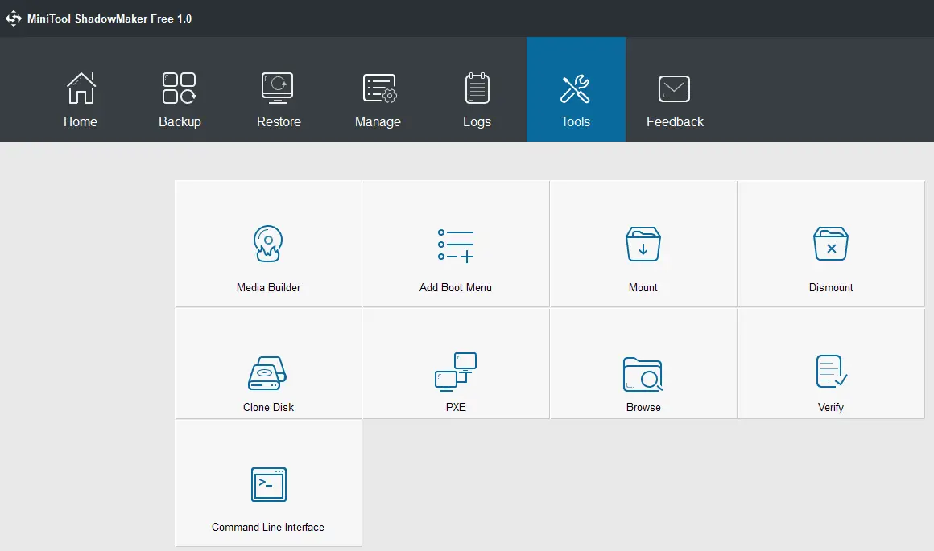Click the Add Boot Menu label
The width and height of the screenshot is (934, 551).
[456, 287]
